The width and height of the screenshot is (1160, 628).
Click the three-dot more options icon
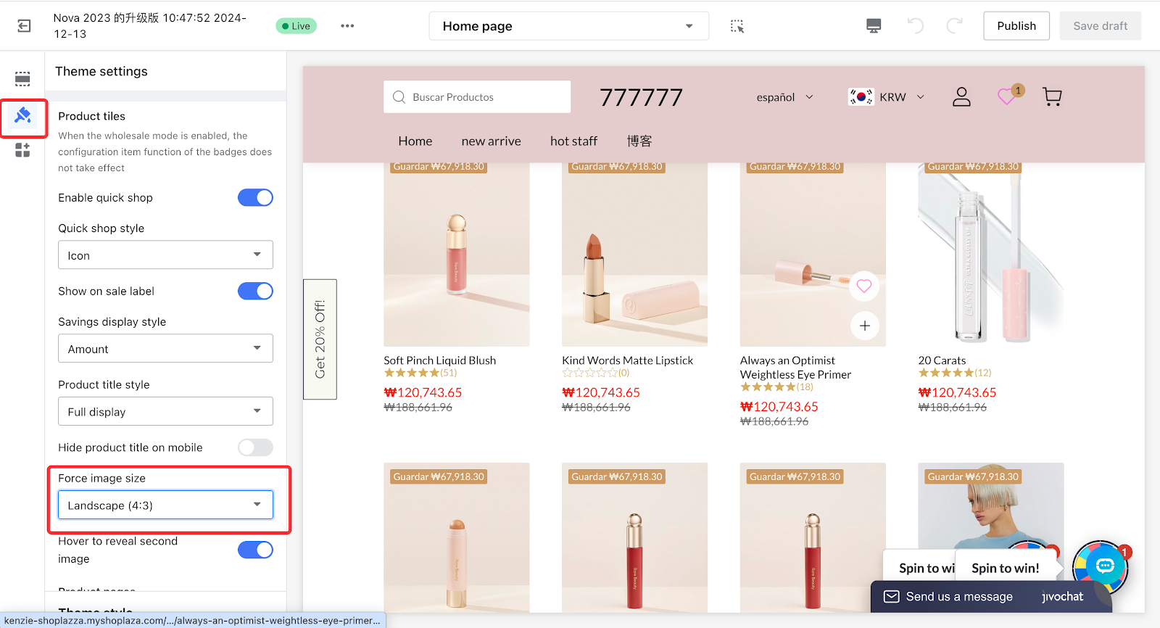pos(347,26)
